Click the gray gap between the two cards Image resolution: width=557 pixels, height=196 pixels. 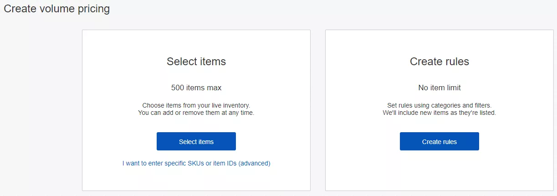coord(318,110)
